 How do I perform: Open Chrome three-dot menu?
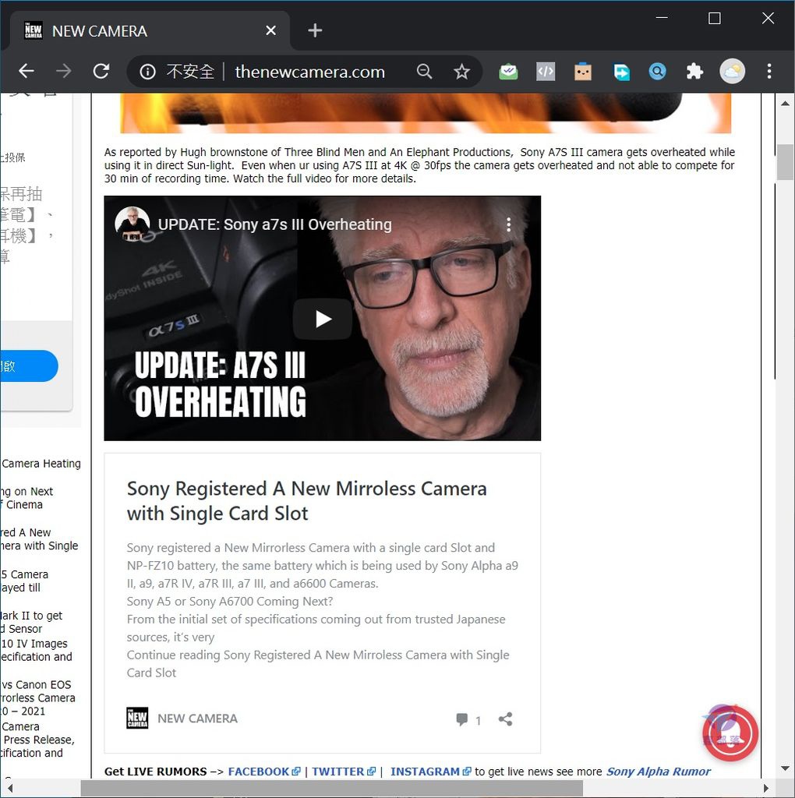pyautogui.click(x=769, y=71)
